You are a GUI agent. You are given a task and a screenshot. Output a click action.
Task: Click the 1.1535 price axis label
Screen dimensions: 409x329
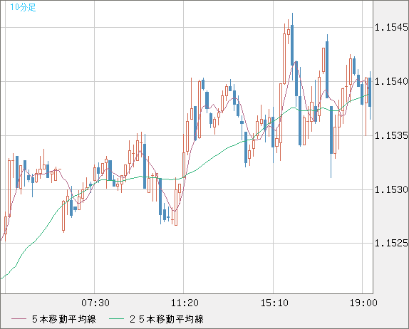pyautogui.click(x=391, y=135)
